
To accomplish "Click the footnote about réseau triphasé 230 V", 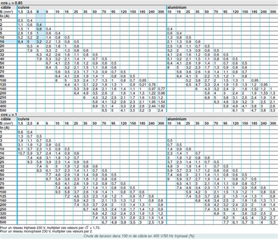I will [50, 228].
